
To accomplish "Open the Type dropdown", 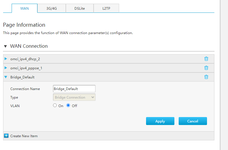I will tap(74, 97).
